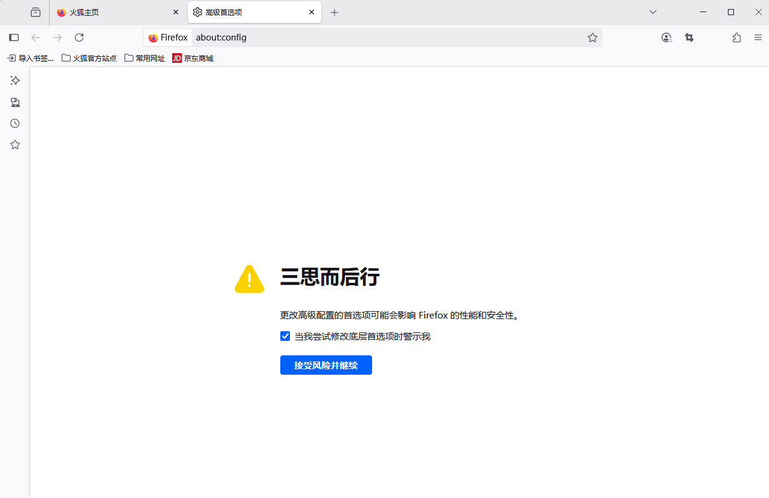This screenshot has height=498, width=769.
Task: Open the Firefox account icon
Action: 666,37
